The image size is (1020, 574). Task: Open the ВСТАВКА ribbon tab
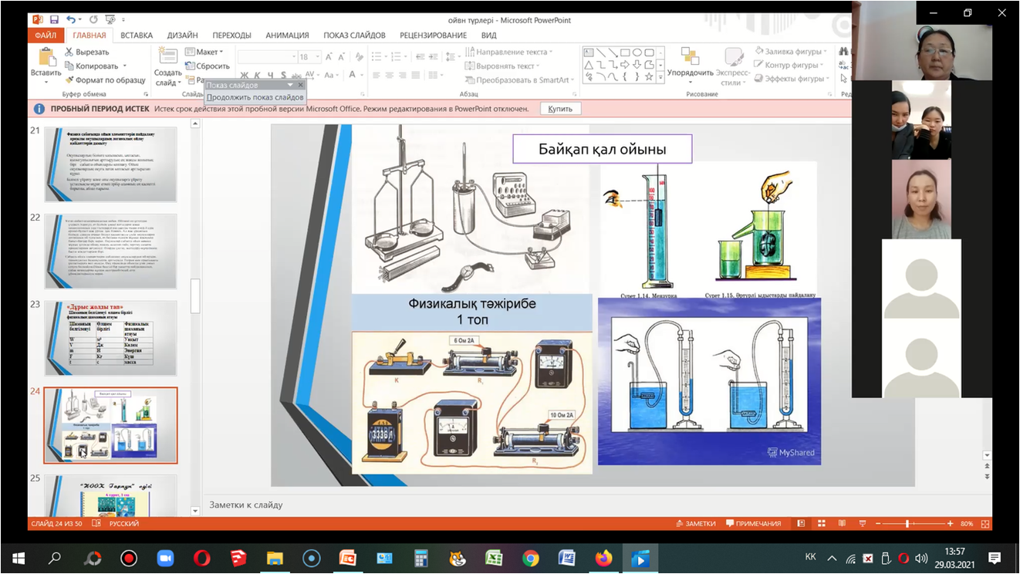pyautogui.click(x=136, y=35)
